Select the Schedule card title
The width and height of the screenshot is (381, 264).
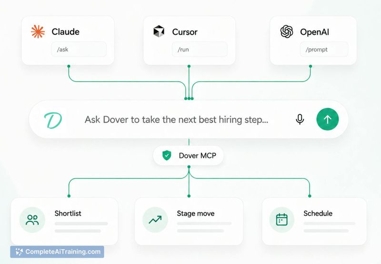318,213
